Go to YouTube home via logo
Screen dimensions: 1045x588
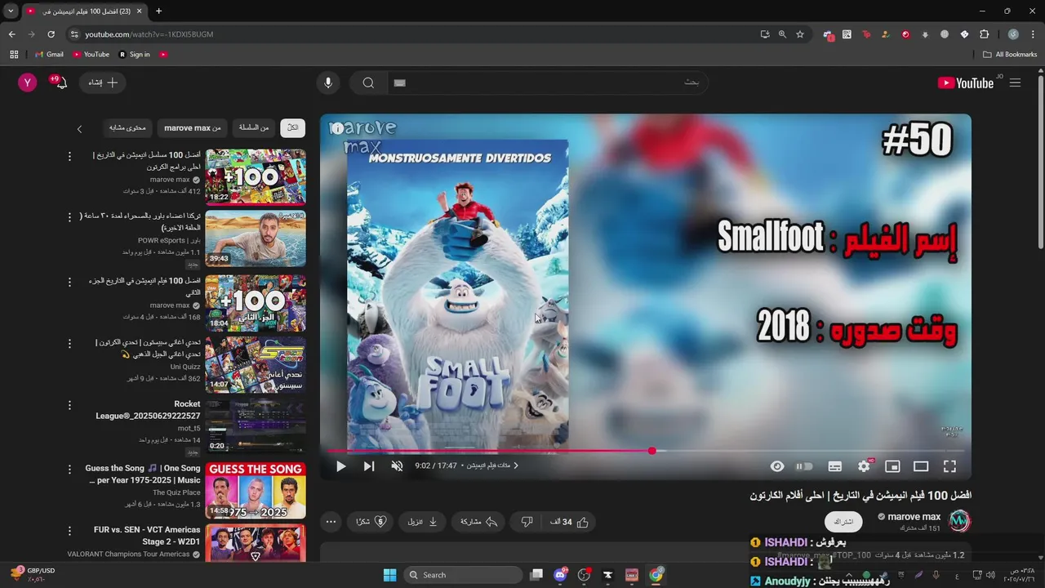(966, 82)
